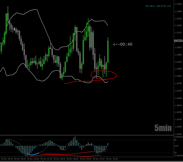Click the 1.18640 price axis label

[178, 105]
